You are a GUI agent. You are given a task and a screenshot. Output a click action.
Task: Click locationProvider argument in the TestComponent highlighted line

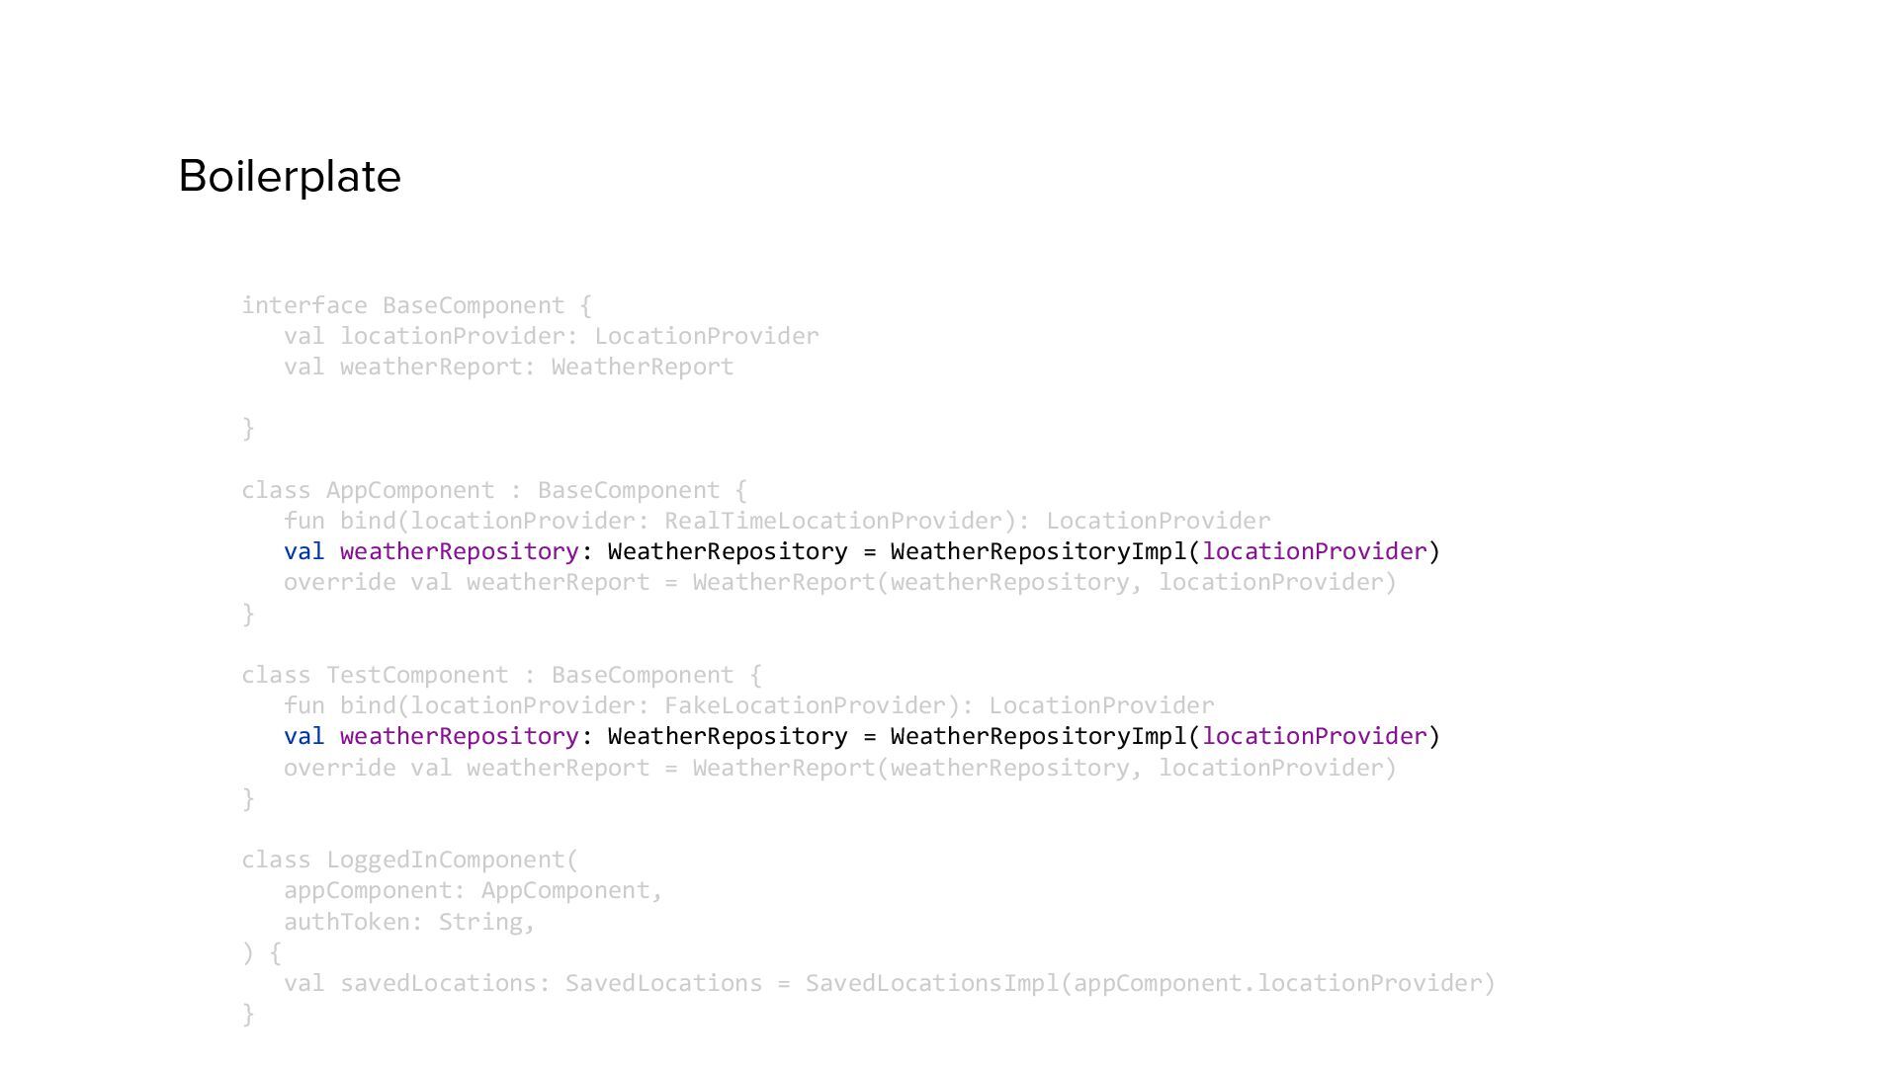point(1315,736)
